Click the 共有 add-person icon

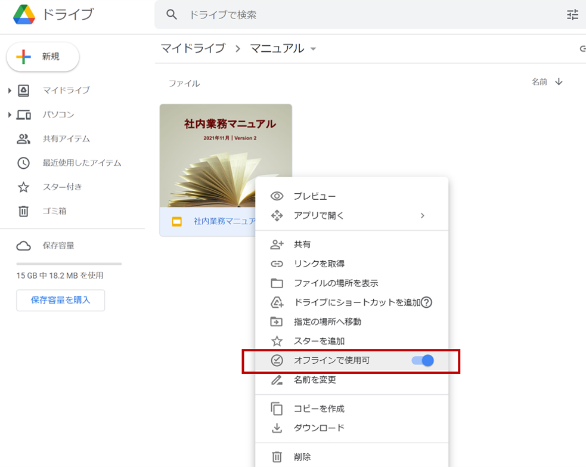point(277,245)
